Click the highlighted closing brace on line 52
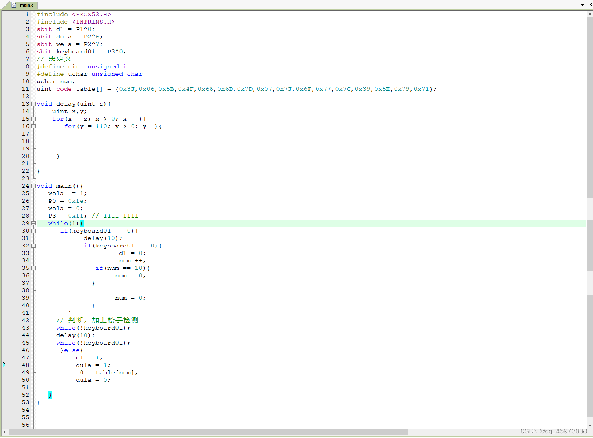The image size is (593, 438). 50,395
